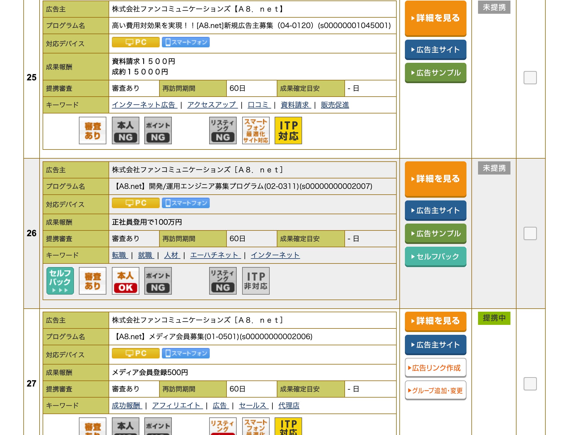Viewport: 569px width, 435px height.
Task: Click 資料請求１５００円 reward text
Action: 143,61
